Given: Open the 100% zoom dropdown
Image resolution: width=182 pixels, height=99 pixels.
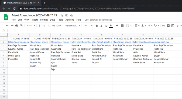Looking at the screenshot, I should (31, 26).
